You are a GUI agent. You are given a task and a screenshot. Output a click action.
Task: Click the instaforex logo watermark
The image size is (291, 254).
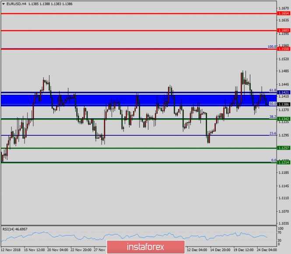pyautogui.click(x=145, y=247)
